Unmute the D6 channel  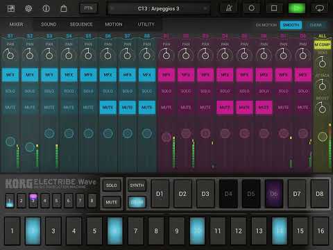[x=264, y=108]
